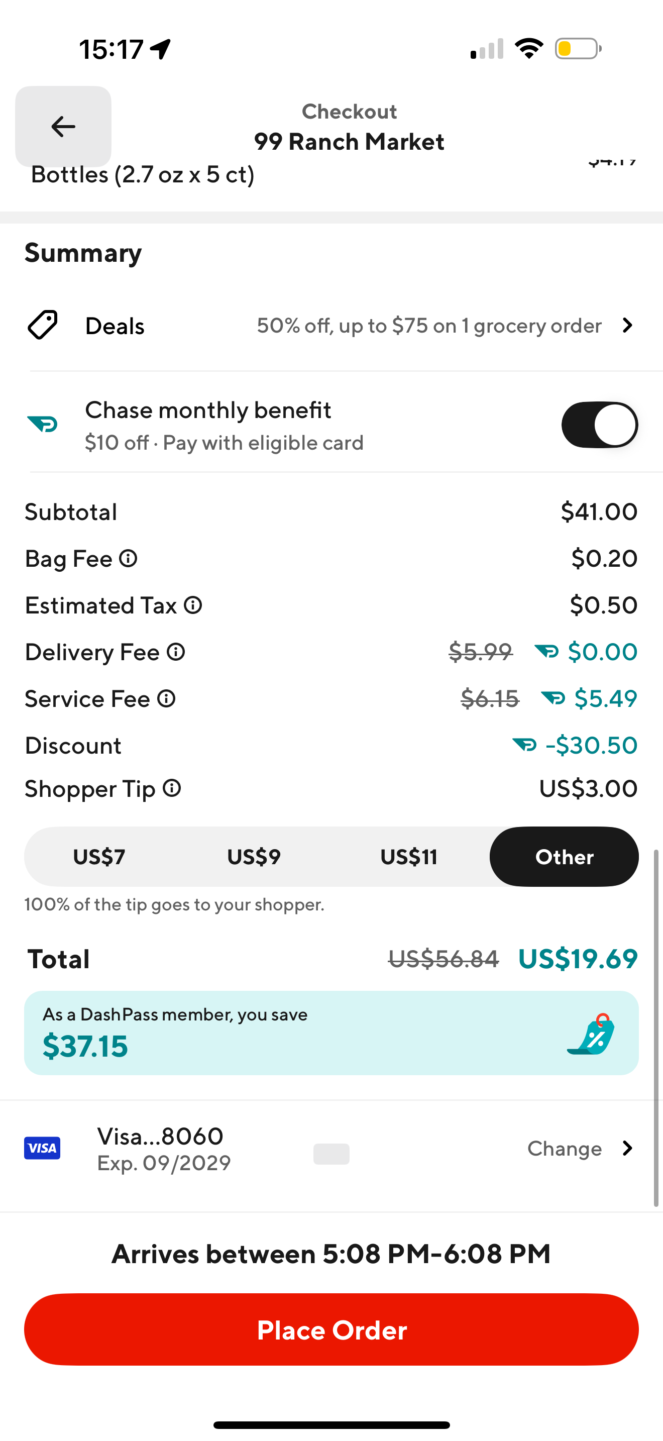The width and height of the screenshot is (663, 1441).
Task: Expand Deals chevron arrow
Action: click(x=628, y=326)
